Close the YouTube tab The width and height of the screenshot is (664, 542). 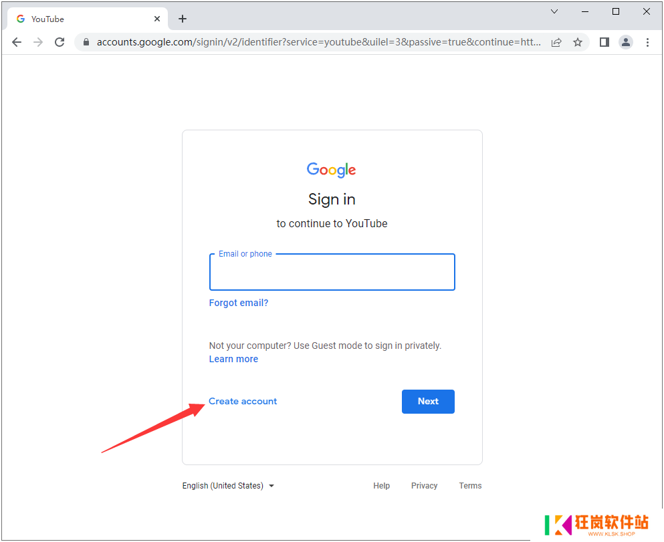(158, 19)
